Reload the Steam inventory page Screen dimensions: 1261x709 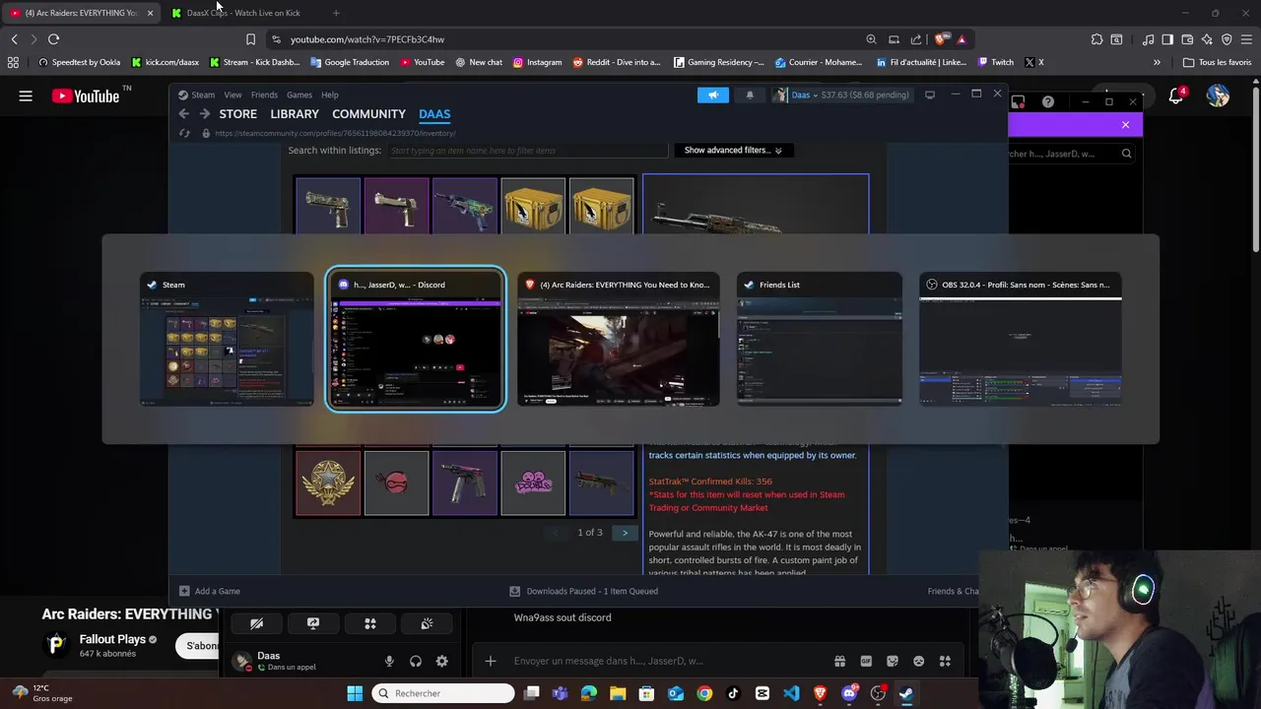[x=184, y=133]
